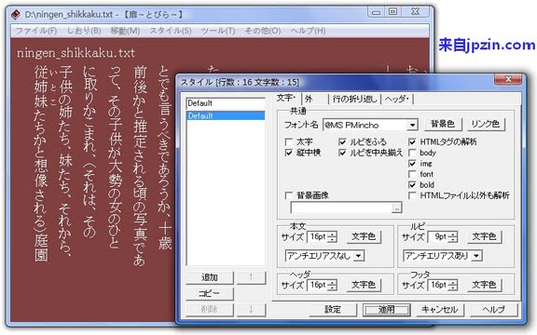
Task: Toggle the HTMLタグの解析 checkbox
Action: (412, 141)
